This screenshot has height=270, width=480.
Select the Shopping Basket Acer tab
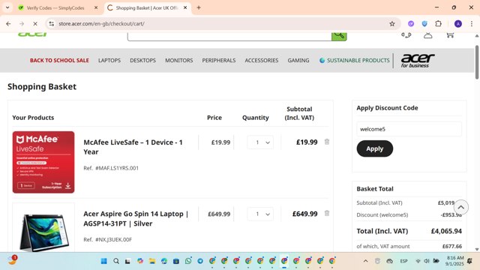click(147, 8)
